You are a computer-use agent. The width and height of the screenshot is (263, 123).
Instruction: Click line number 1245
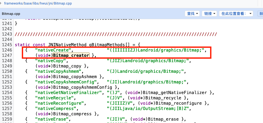[x=7, y=45]
